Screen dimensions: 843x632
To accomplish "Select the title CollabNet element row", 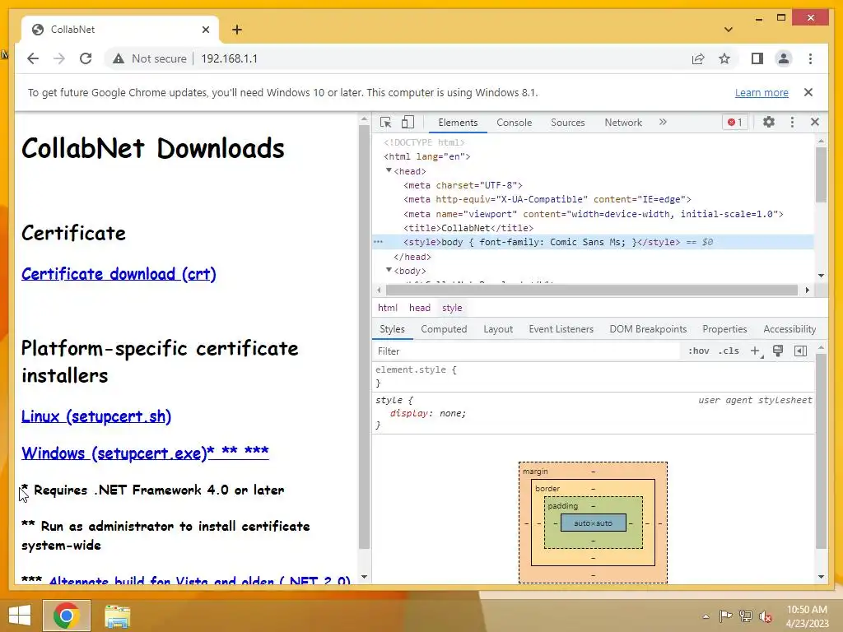I will 468,228.
